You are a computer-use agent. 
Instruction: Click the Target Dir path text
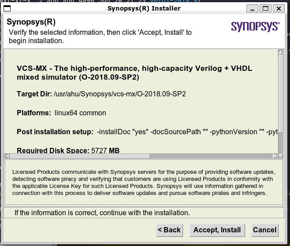click(x=119, y=94)
